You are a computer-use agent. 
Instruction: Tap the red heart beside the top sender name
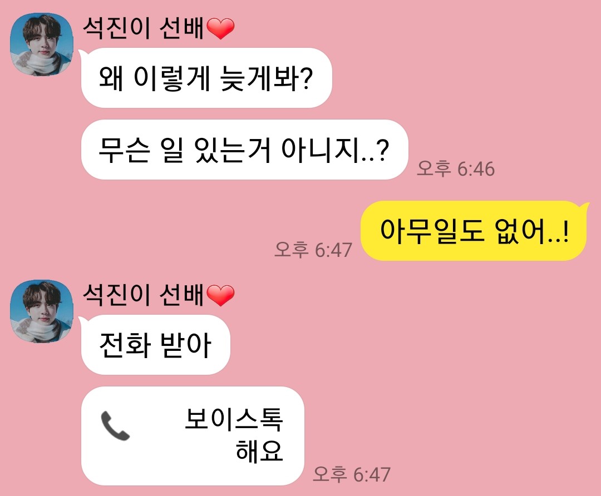point(220,28)
